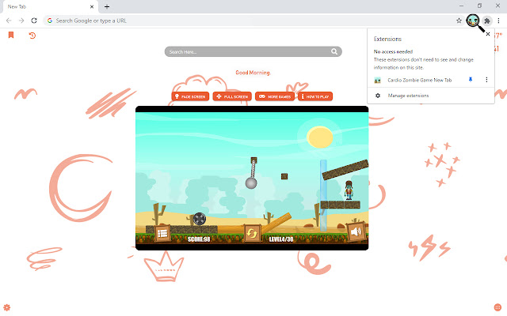Open the apps grid icon at the bottom right
The width and height of the screenshot is (507, 316).
pos(497,307)
